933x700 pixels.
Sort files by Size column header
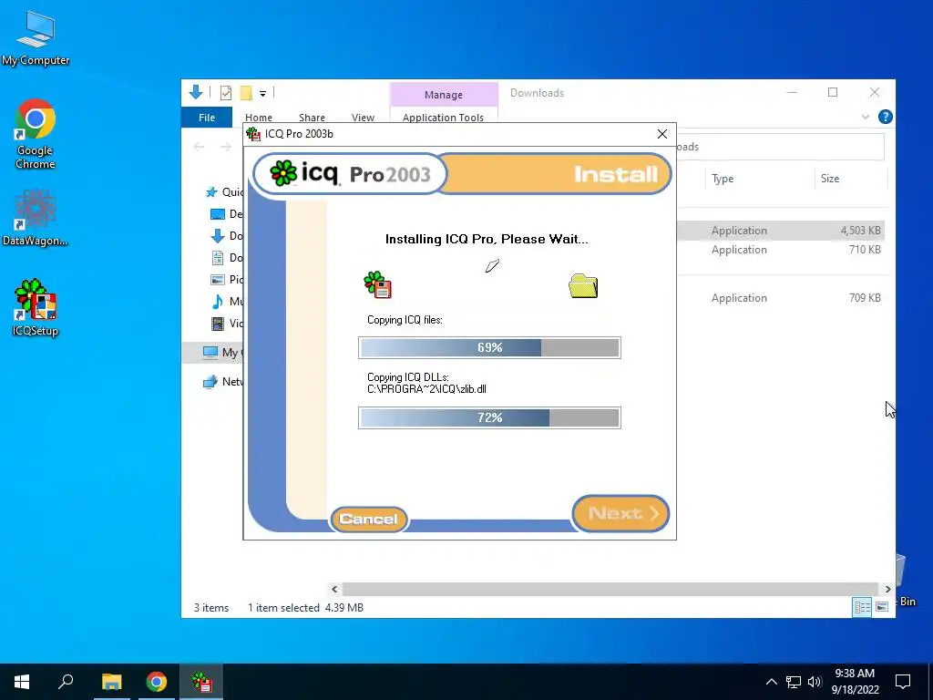(x=829, y=179)
